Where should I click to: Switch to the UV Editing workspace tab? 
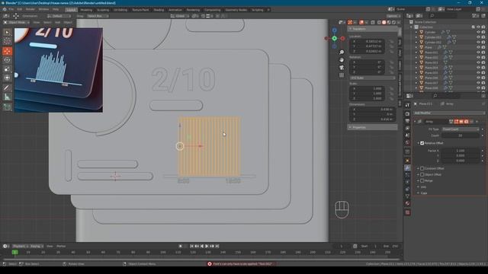point(120,10)
